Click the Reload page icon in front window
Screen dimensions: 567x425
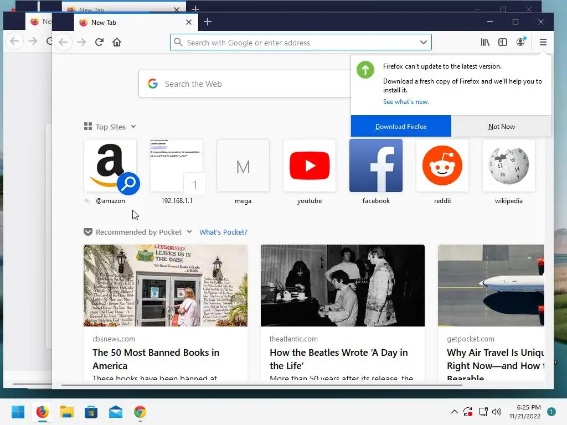tap(99, 42)
